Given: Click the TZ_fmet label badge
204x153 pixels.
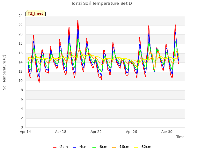Looking at the screenshot, I should [x=35, y=13].
